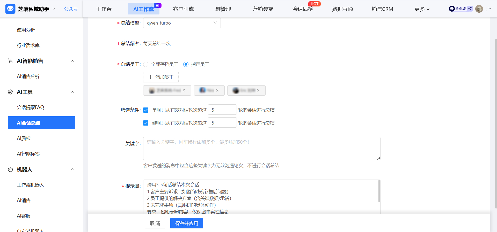Click the 保存并应用 button
Image resolution: width=497 pixels, height=232 pixels.
pos(187,223)
